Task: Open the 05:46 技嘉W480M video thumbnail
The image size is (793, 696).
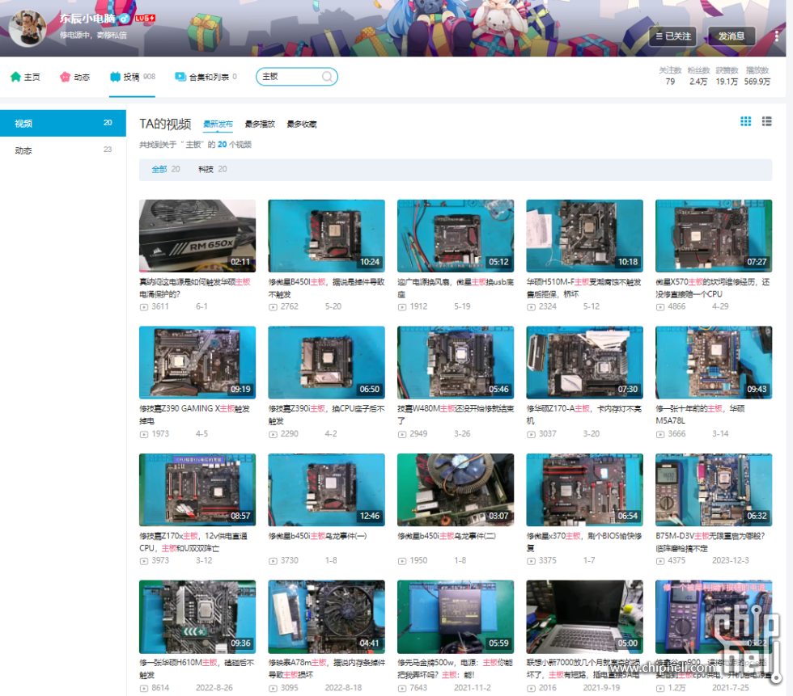Action: 456,363
